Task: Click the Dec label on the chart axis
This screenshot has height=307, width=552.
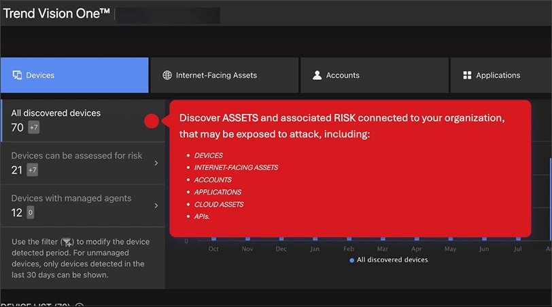Action: click(x=281, y=249)
